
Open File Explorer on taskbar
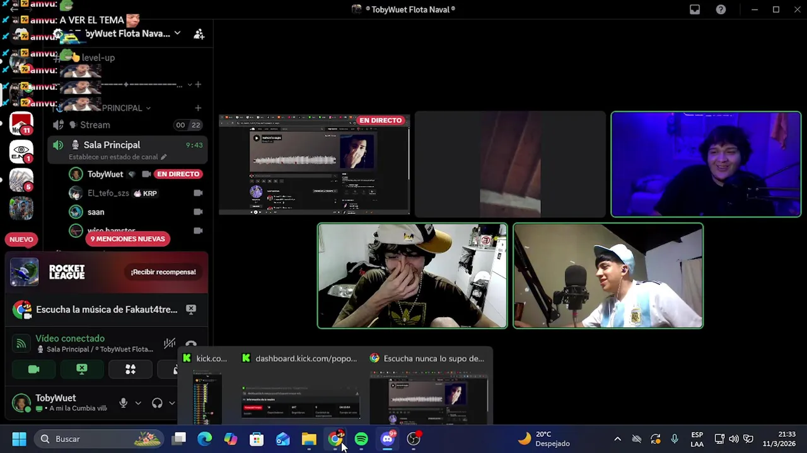click(309, 439)
